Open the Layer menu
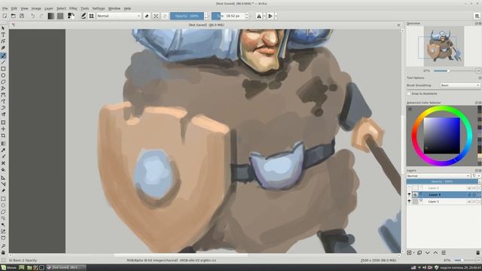The height and width of the screenshot is (271, 482). point(49,8)
